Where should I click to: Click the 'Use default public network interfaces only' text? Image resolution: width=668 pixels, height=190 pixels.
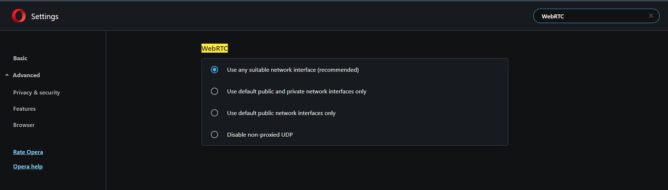(x=281, y=113)
